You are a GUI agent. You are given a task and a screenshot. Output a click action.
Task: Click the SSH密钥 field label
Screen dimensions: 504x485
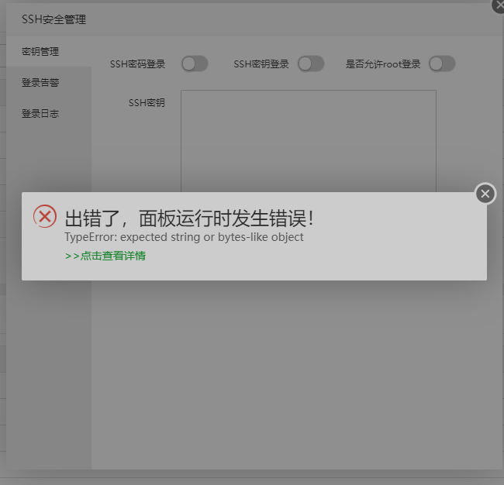(147, 103)
